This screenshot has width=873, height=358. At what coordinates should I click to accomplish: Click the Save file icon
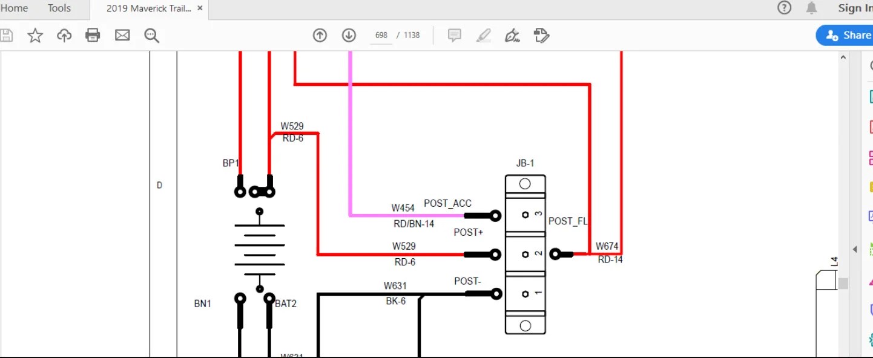6,36
